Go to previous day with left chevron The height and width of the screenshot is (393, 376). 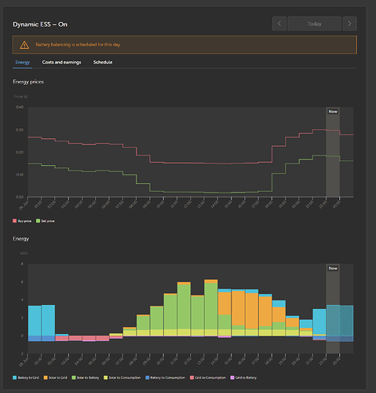coord(279,24)
